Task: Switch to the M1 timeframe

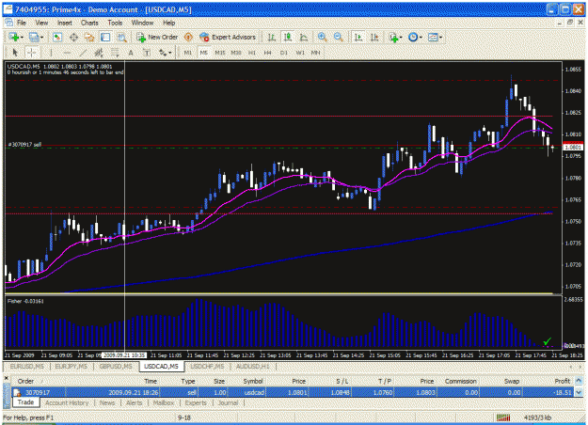Action: pyautogui.click(x=188, y=53)
